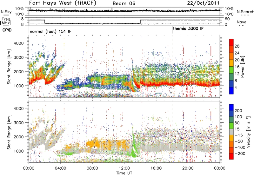This screenshot has width=254, height=175.
Task: Click 'Slant Range [km]' label of power panel
Action: [9, 67]
